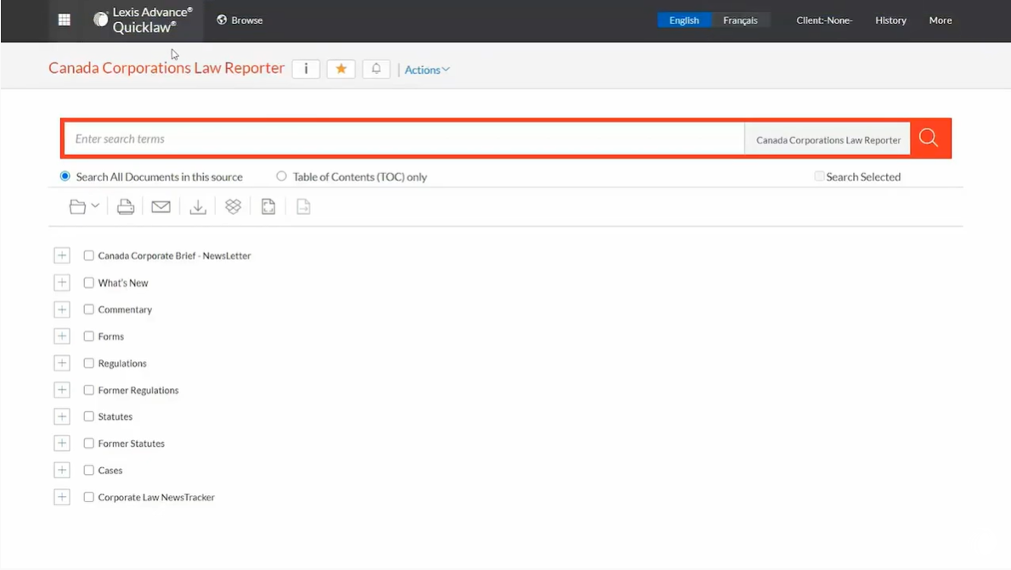Viewport: 1011px width, 570px height.
Task: Click the printer-friendly view icon
Action: click(x=268, y=206)
